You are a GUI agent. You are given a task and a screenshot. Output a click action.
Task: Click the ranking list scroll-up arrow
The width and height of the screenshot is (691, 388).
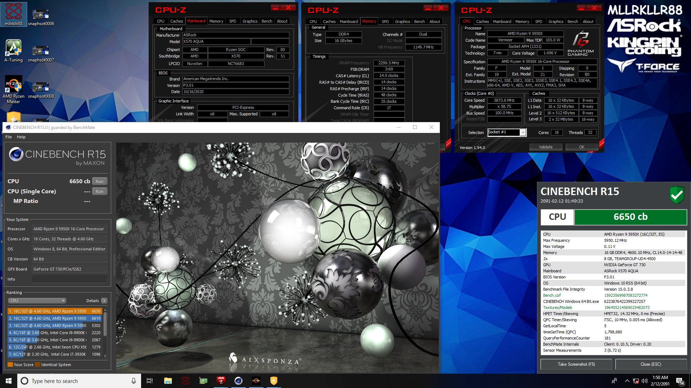(105, 310)
